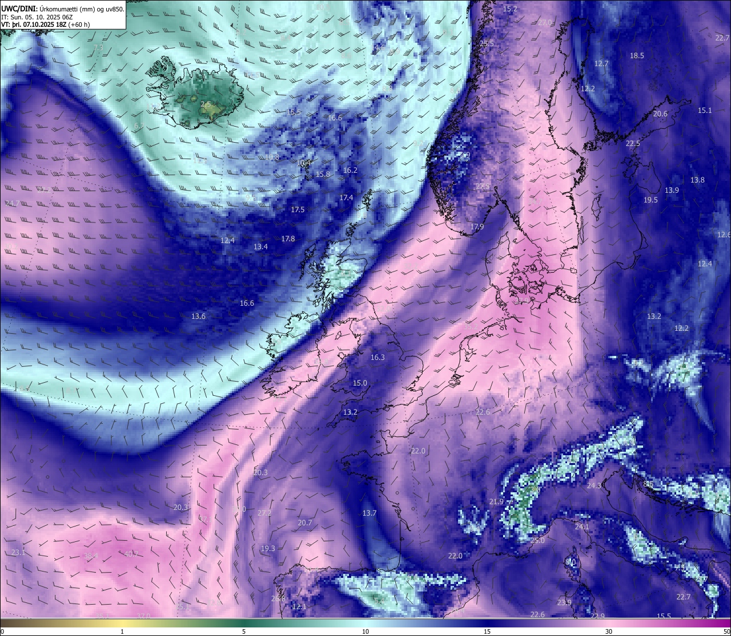Click the 26.8 value label

(x=278, y=599)
